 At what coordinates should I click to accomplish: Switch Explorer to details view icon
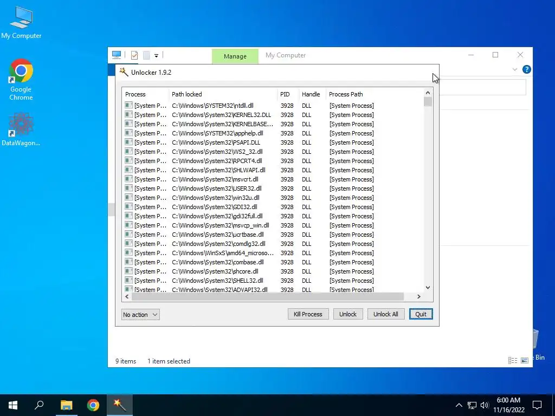coord(513,360)
